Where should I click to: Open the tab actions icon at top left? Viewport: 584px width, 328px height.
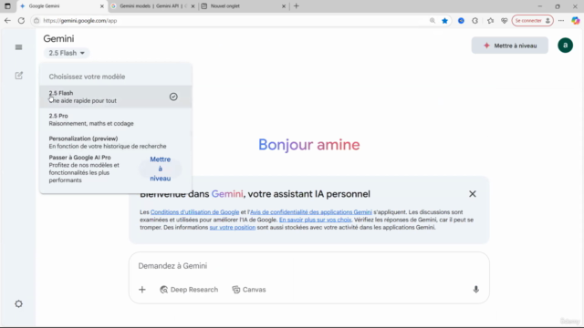tap(7, 6)
